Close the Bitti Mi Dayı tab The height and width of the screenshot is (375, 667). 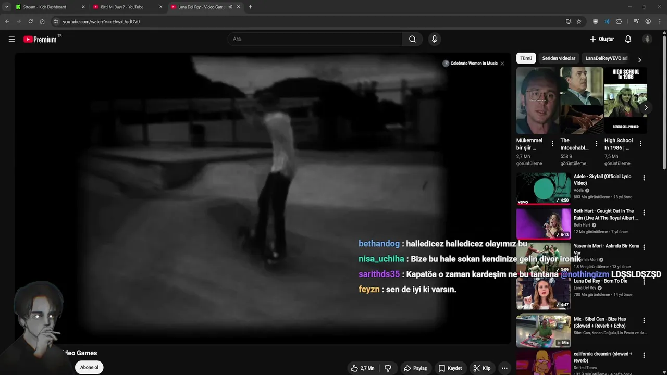click(x=160, y=7)
